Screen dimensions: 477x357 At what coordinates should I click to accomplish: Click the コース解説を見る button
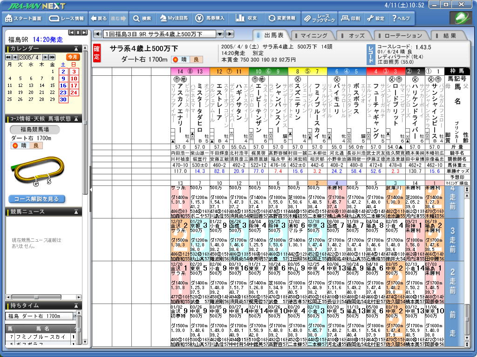click(x=37, y=199)
